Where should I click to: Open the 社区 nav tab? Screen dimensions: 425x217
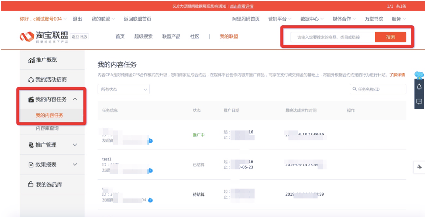(x=195, y=37)
